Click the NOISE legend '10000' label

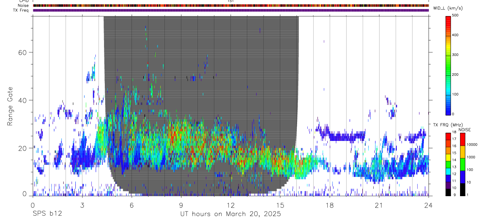[472, 144]
